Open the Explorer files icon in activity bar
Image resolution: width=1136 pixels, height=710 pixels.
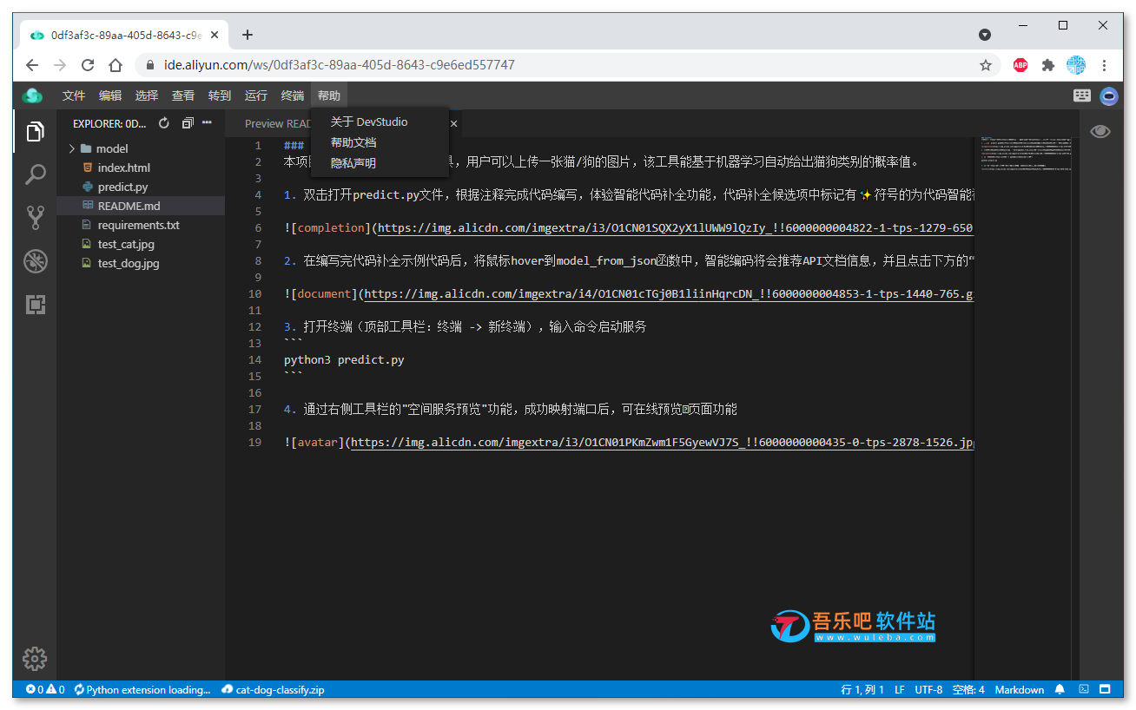pos(35,131)
